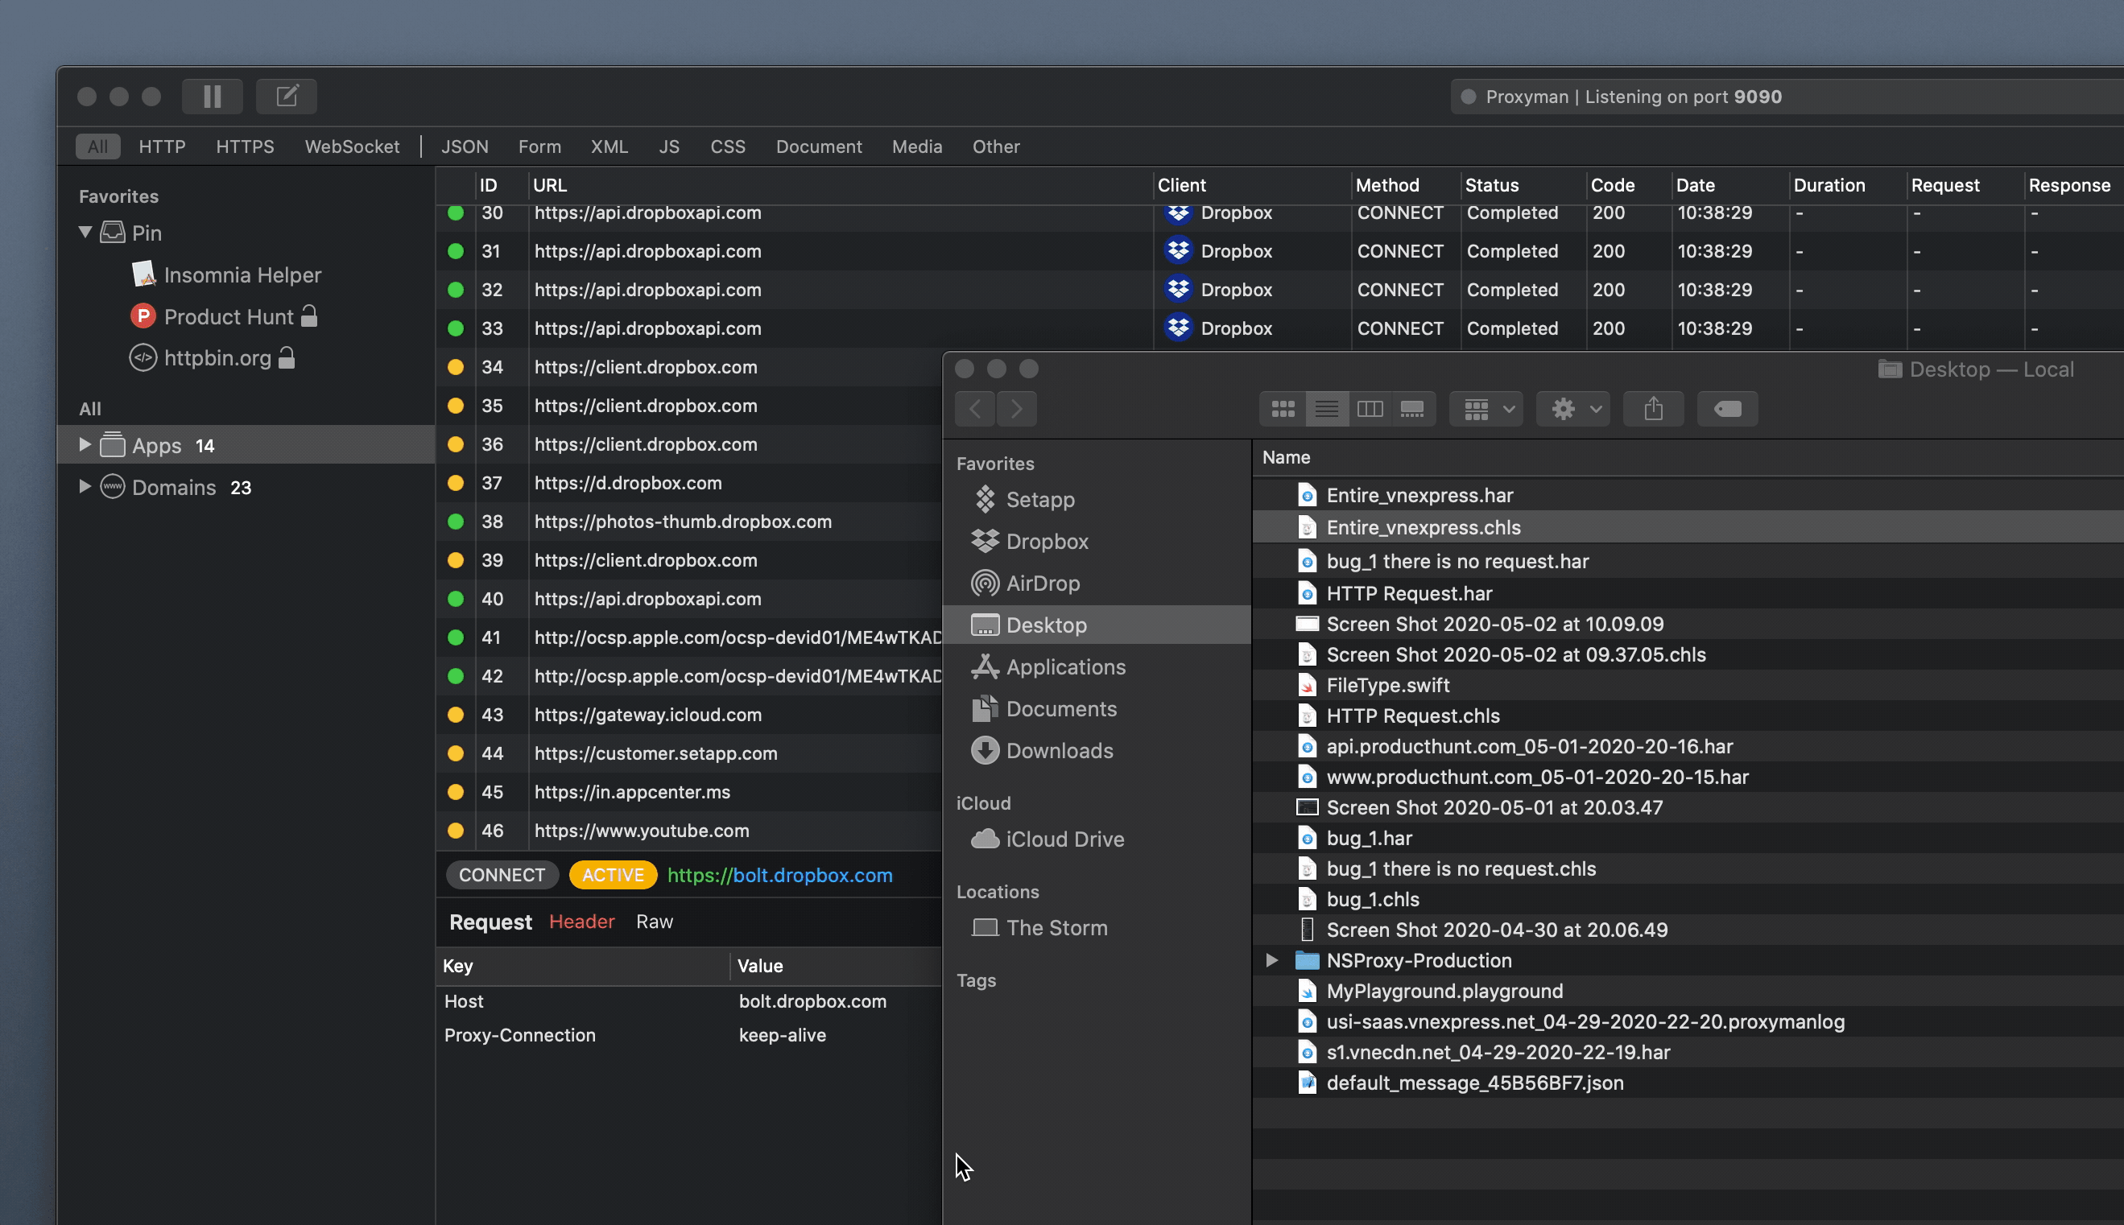The image size is (2124, 1225).
Task: Switch Finder to gallery view
Action: [x=1412, y=409]
